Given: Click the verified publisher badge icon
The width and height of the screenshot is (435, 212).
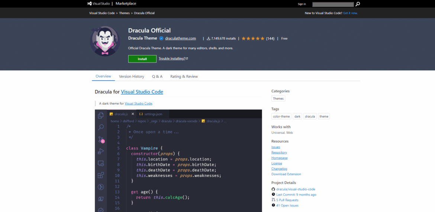Looking at the screenshot, I should [x=161, y=38].
